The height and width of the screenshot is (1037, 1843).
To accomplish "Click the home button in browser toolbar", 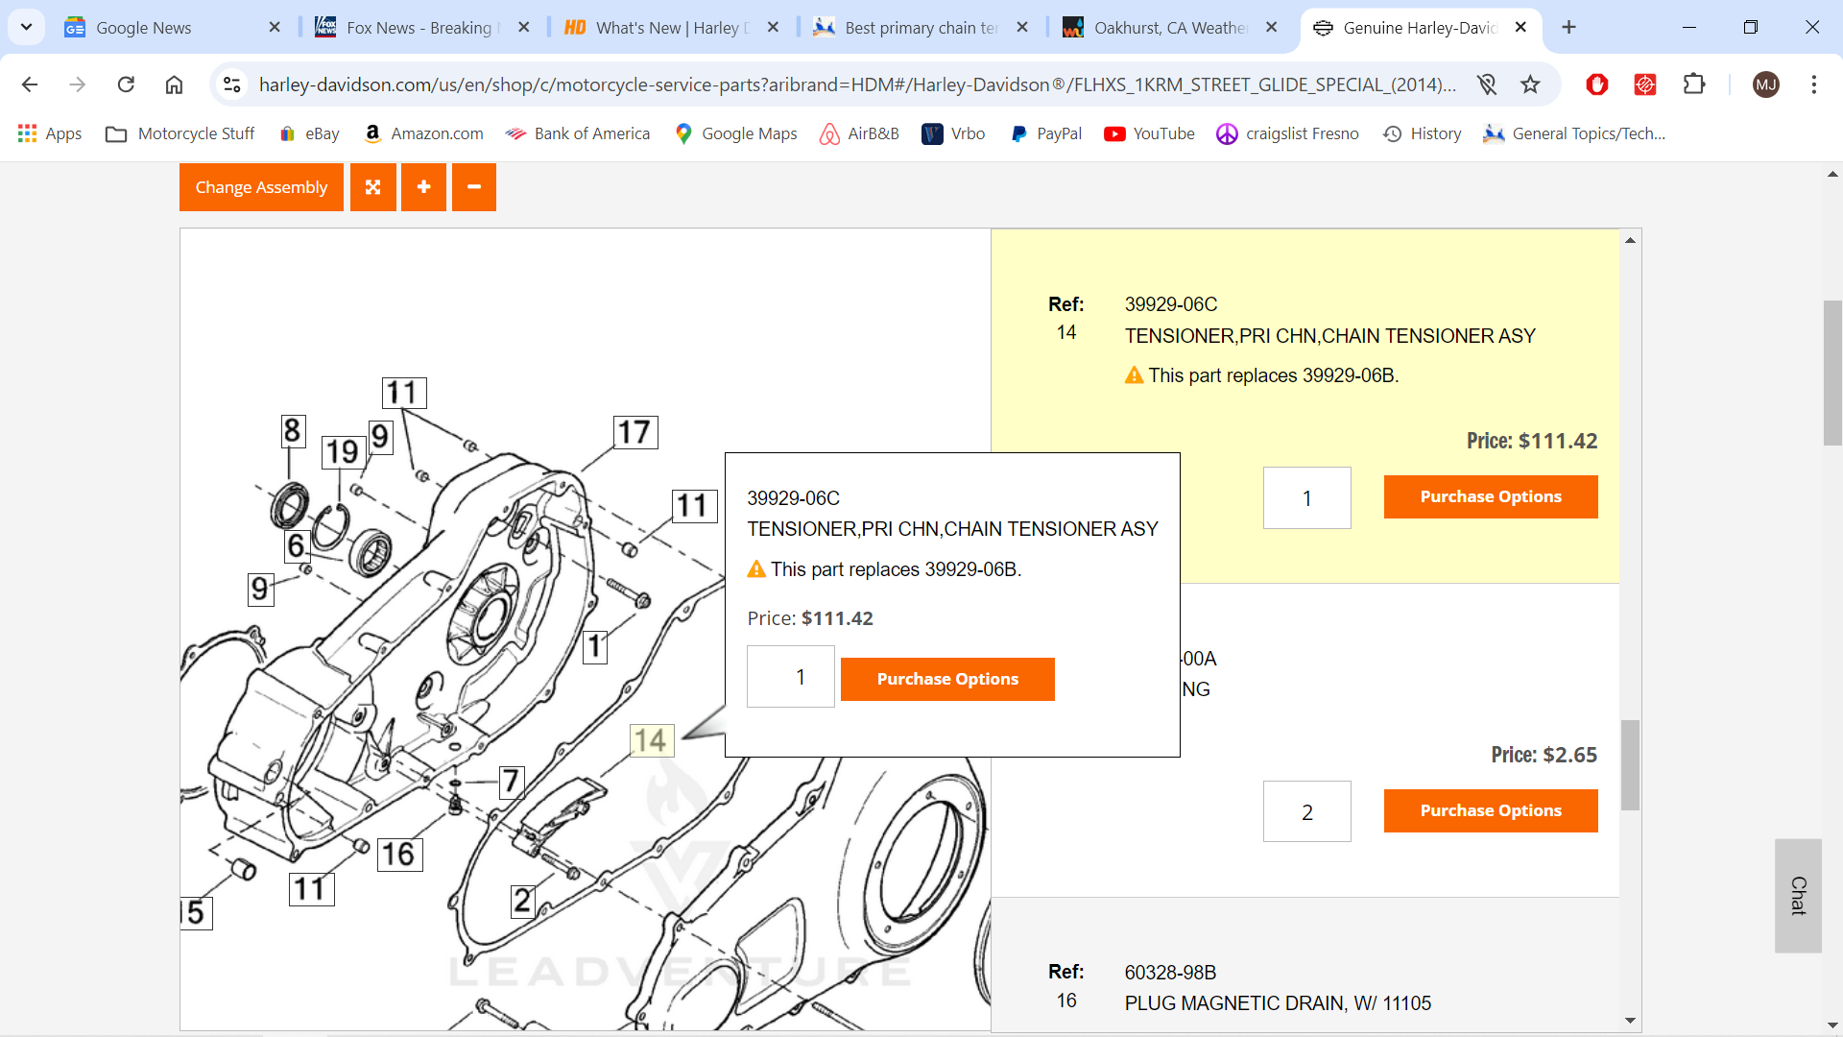I will pos(174,84).
